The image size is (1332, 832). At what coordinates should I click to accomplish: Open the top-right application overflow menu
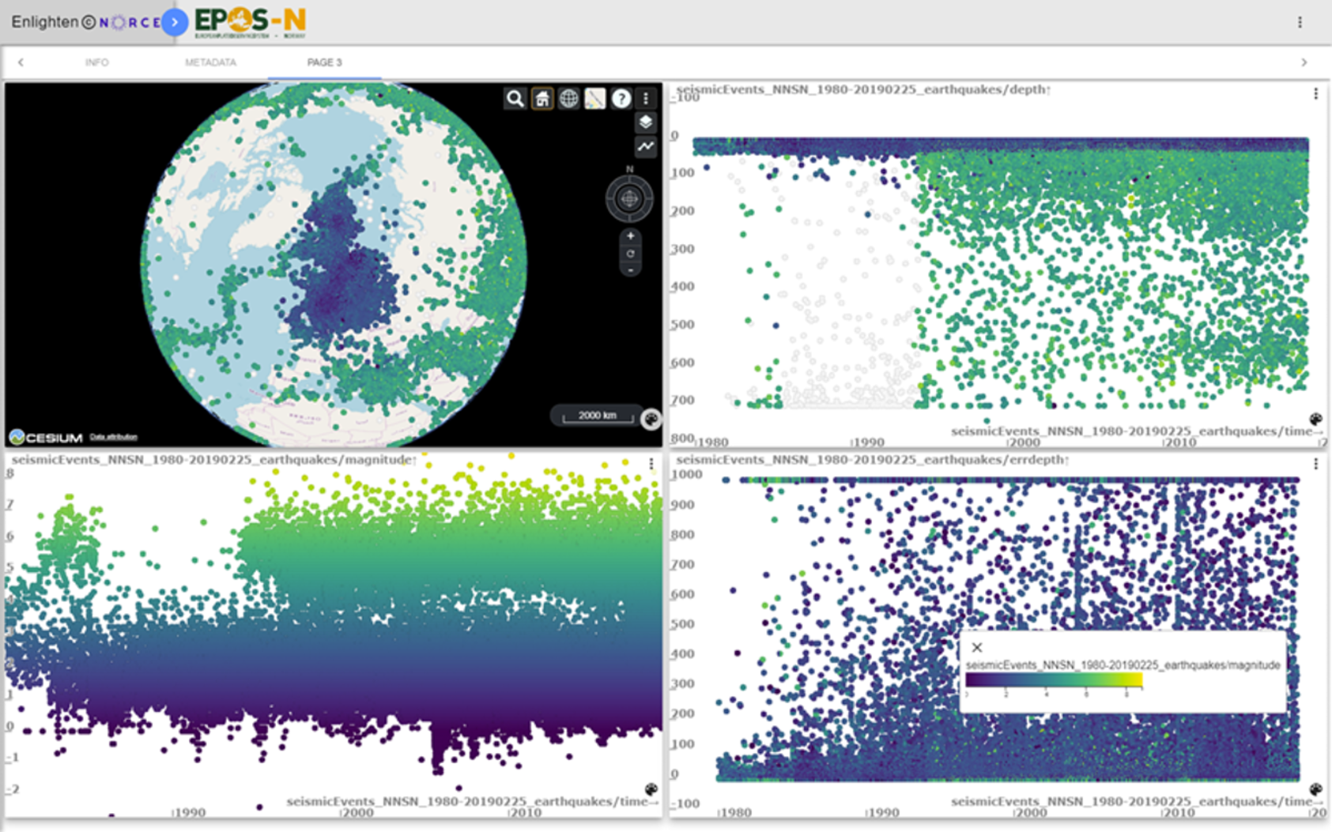point(1300,22)
